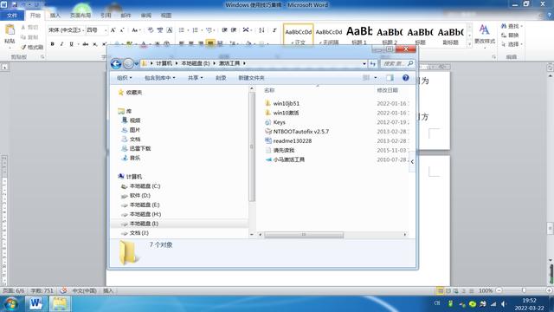Toggle Subscript in Word ribbon
The height and width of the screenshot is (312, 554).
[x=95, y=44]
